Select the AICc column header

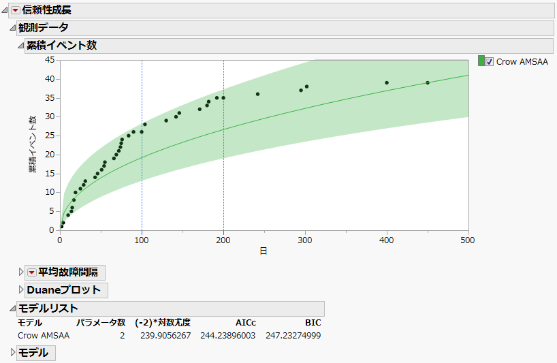point(246,323)
